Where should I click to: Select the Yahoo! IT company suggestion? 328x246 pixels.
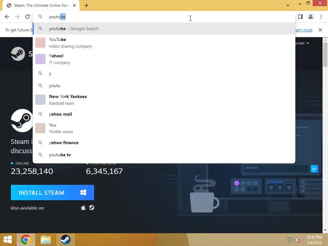pos(164,59)
